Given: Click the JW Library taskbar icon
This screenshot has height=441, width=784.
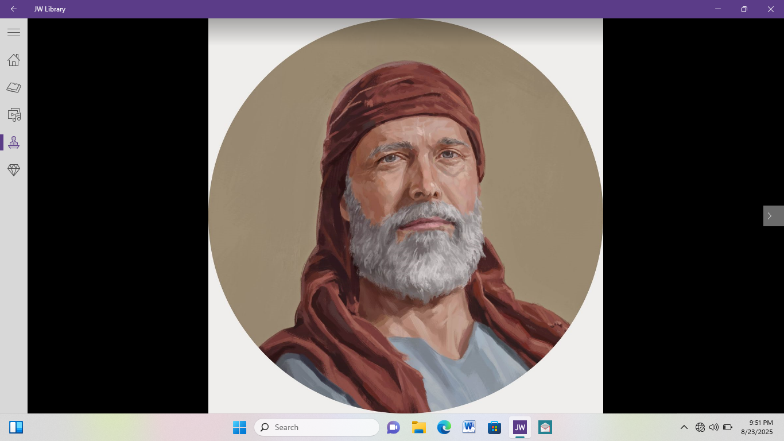Looking at the screenshot, I should 519,427.
